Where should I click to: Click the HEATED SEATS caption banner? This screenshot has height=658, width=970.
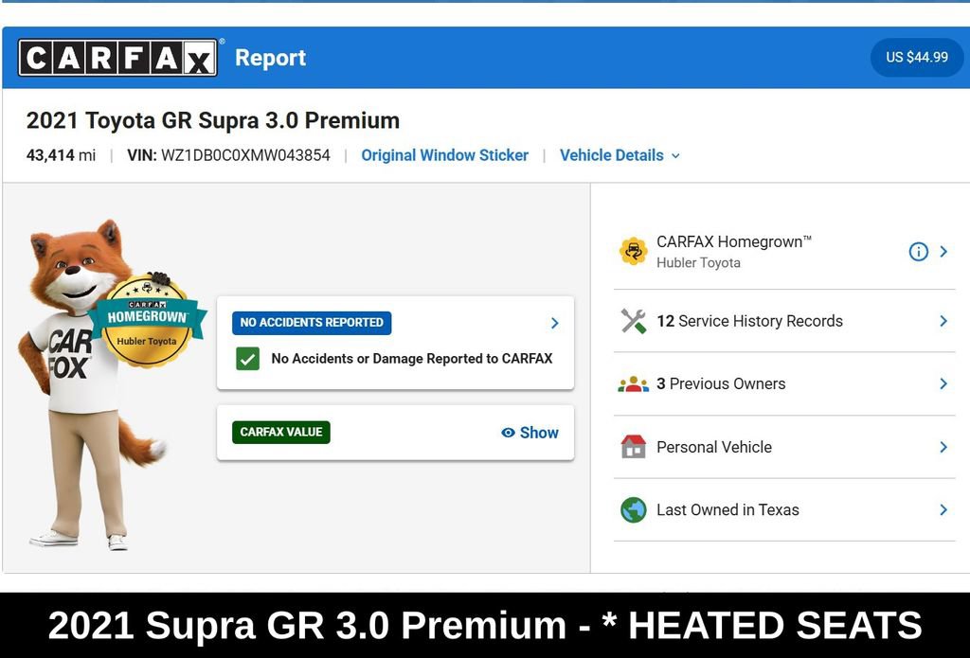(485, 625)
